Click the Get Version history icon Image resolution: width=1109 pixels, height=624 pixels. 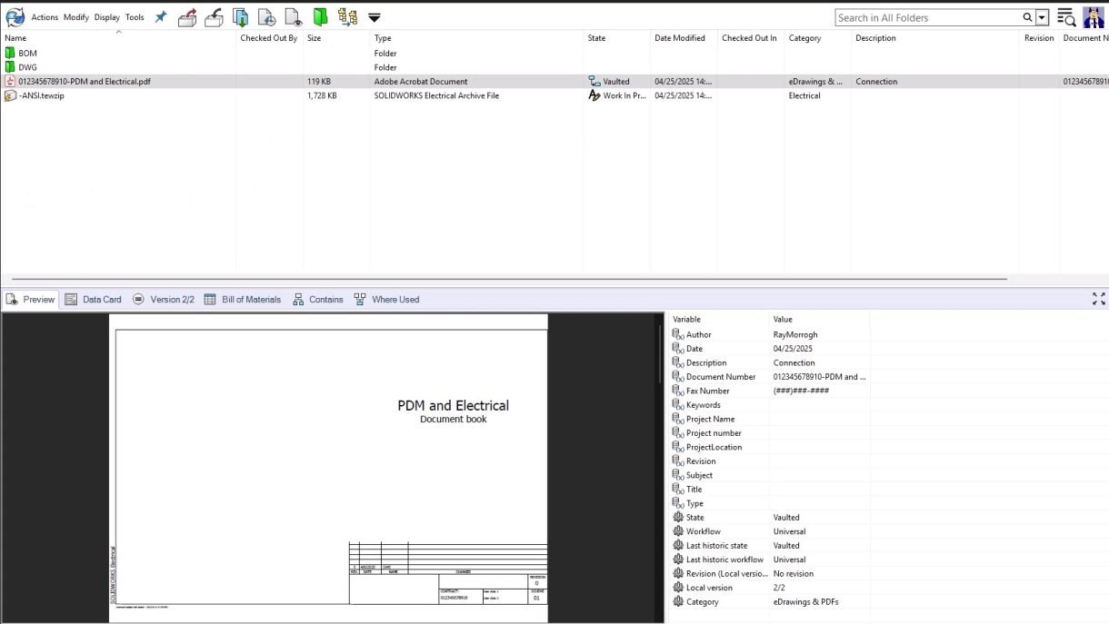tap(265, 16)
